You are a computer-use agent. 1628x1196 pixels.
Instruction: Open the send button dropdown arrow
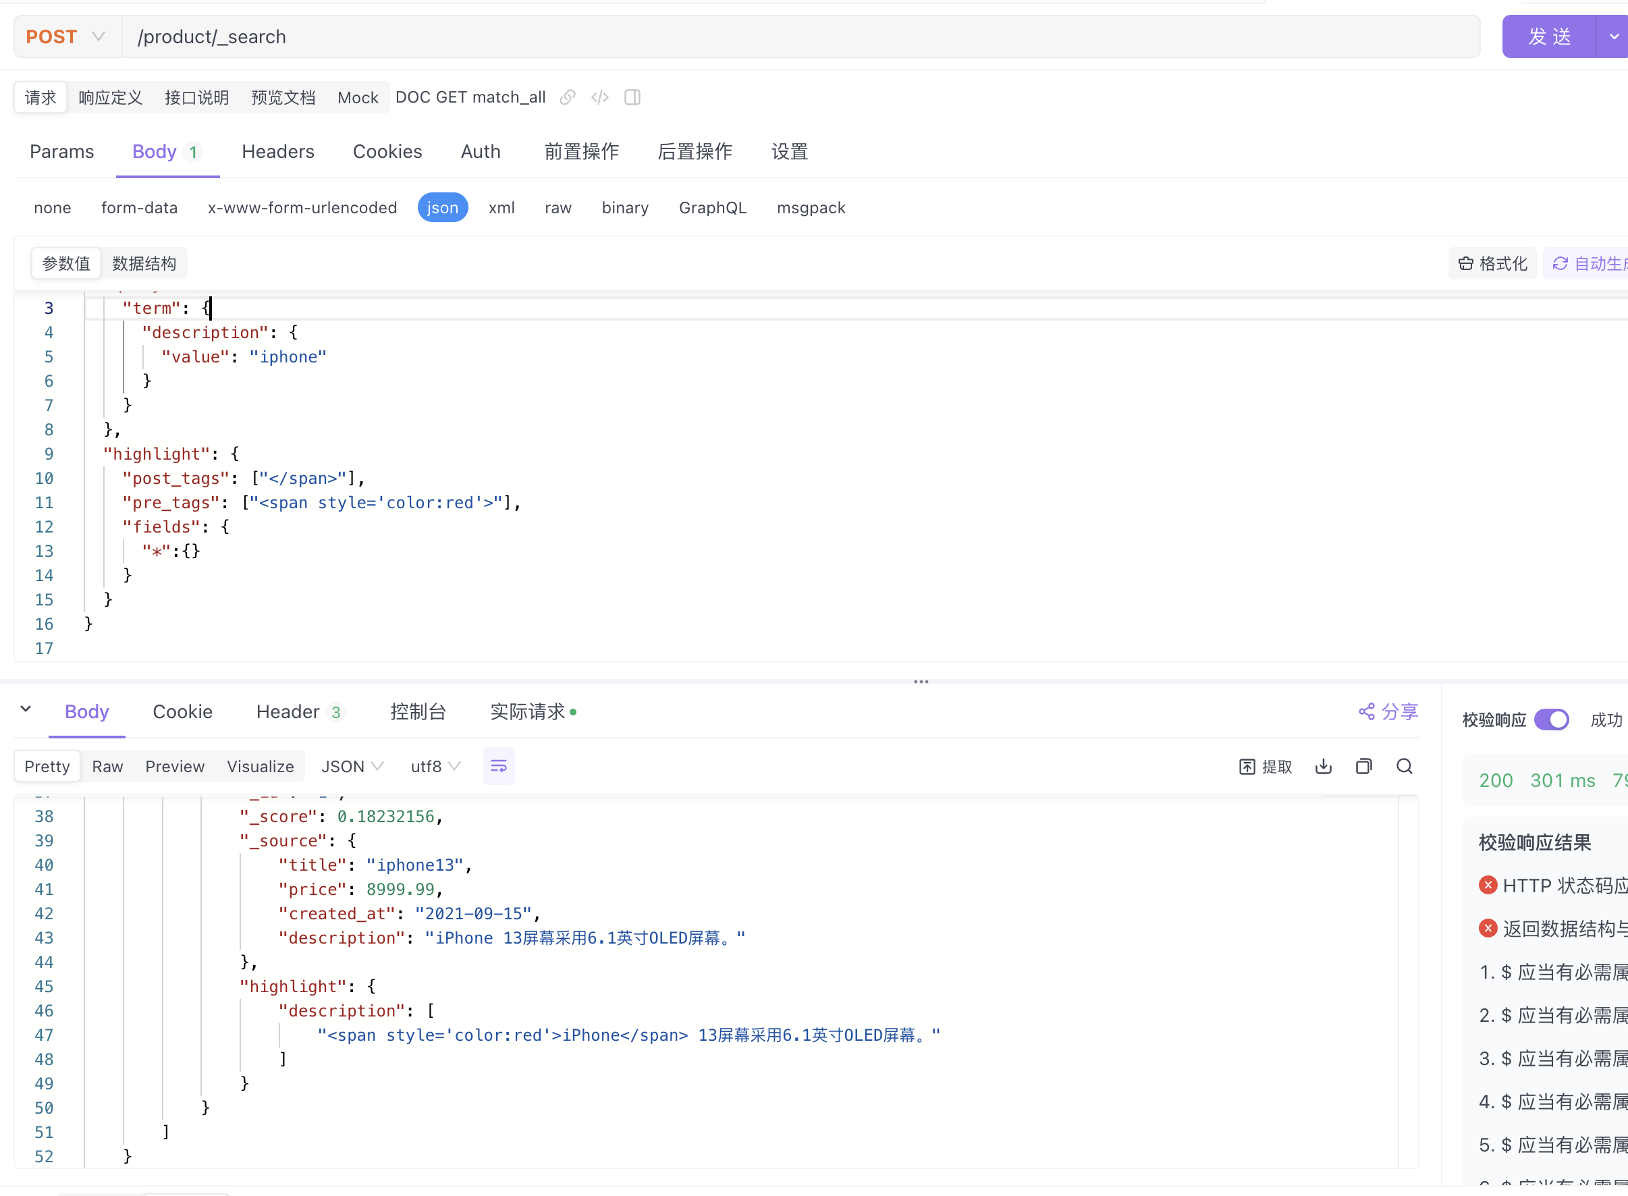[x=1614, y=36]
